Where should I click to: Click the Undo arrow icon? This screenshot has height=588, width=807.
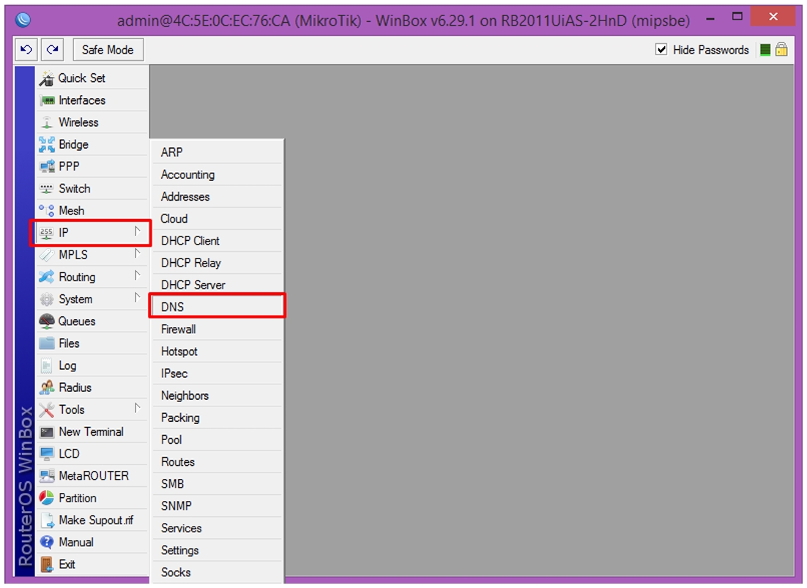26,50
